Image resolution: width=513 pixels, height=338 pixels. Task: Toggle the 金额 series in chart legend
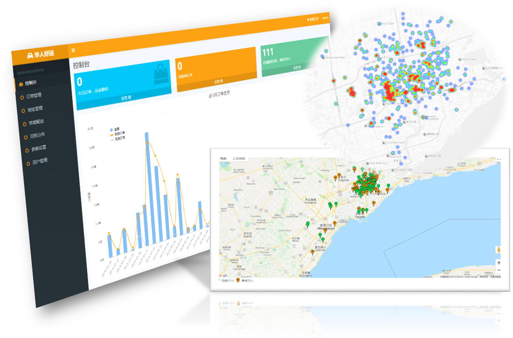point(115,130)
